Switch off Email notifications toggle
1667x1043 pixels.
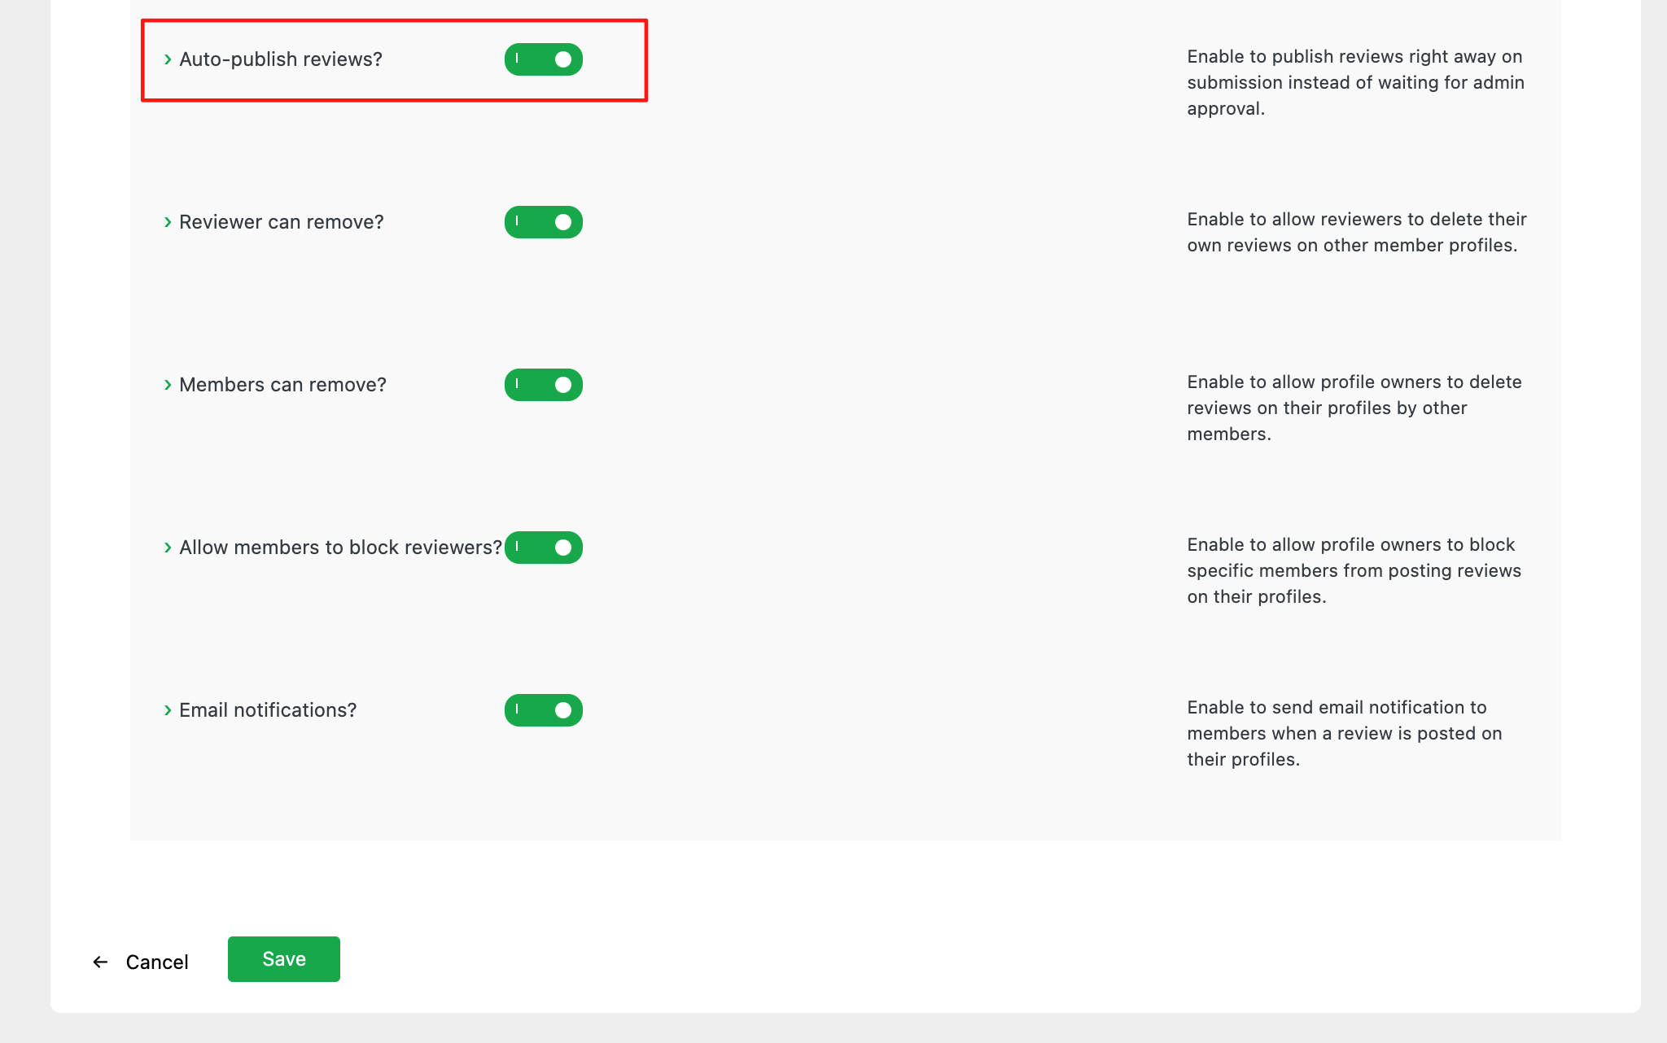tap(543, 710)
